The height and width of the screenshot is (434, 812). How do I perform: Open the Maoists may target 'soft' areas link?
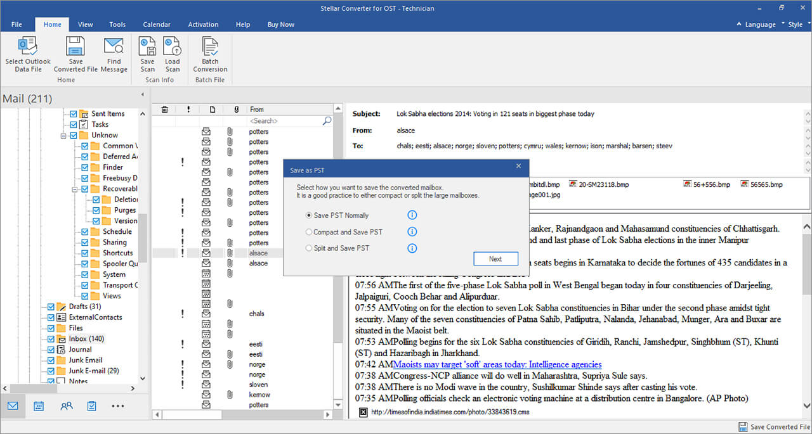pos(497,364)
